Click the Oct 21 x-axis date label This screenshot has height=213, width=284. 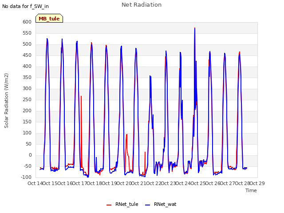[x=139, y=183]
